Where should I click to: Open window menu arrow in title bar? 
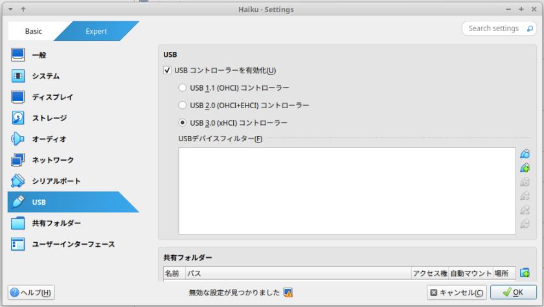10,9
